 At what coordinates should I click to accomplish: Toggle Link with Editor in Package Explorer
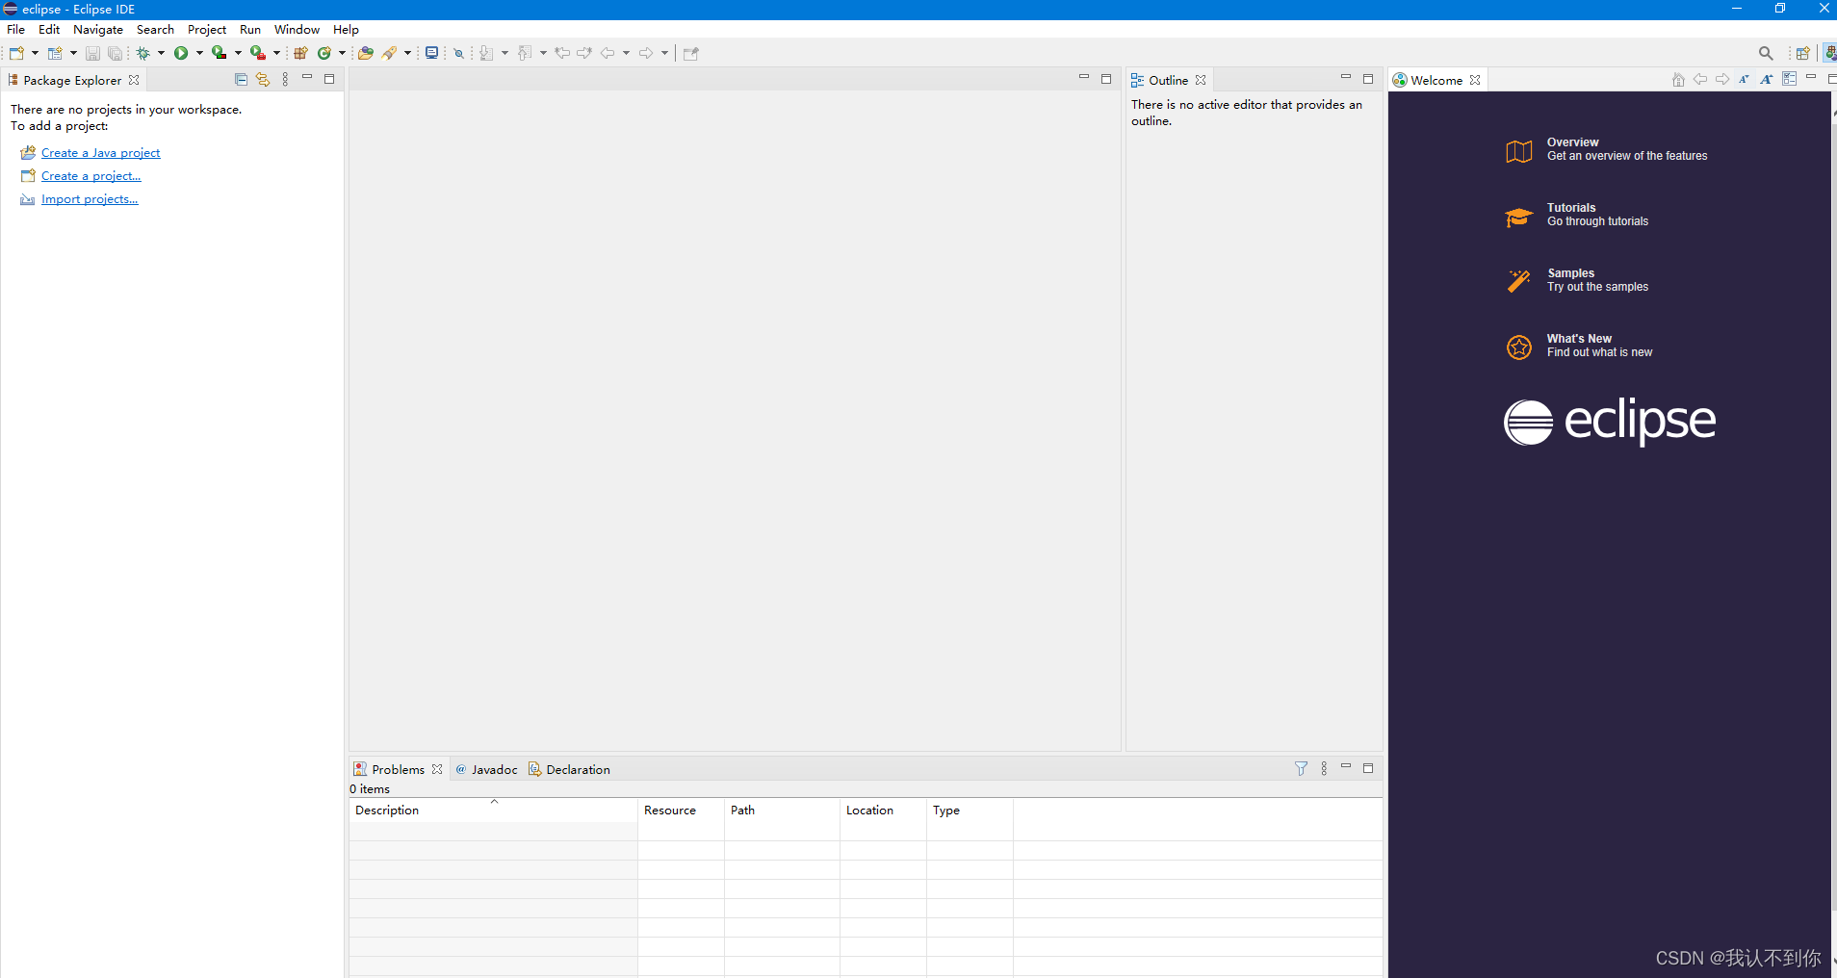coord(263,79)
